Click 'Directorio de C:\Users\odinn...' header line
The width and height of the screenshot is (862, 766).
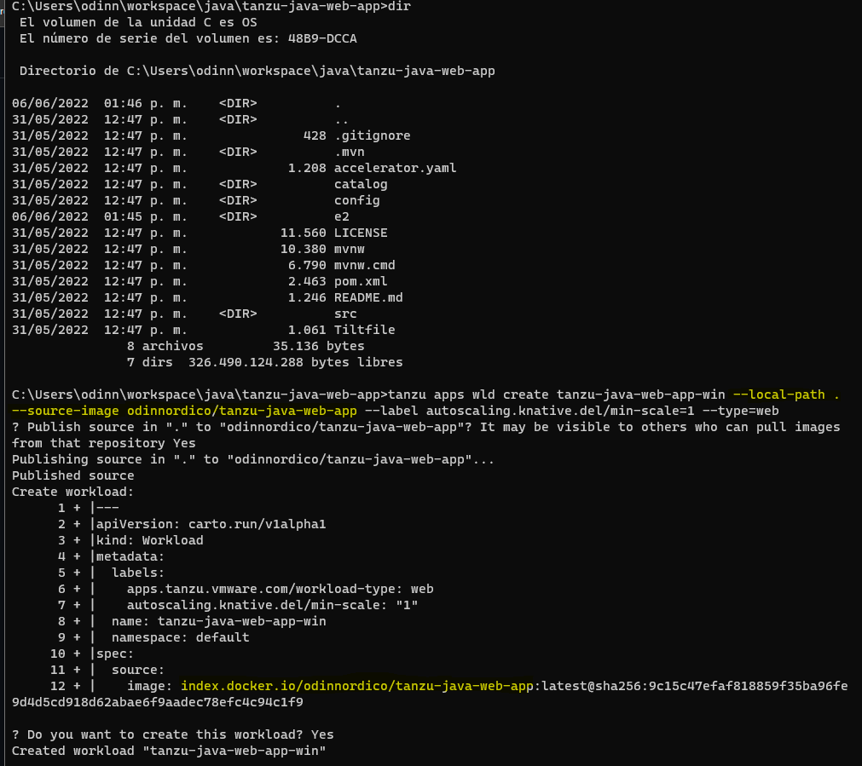pyautogui.click(x=257, y=71)
